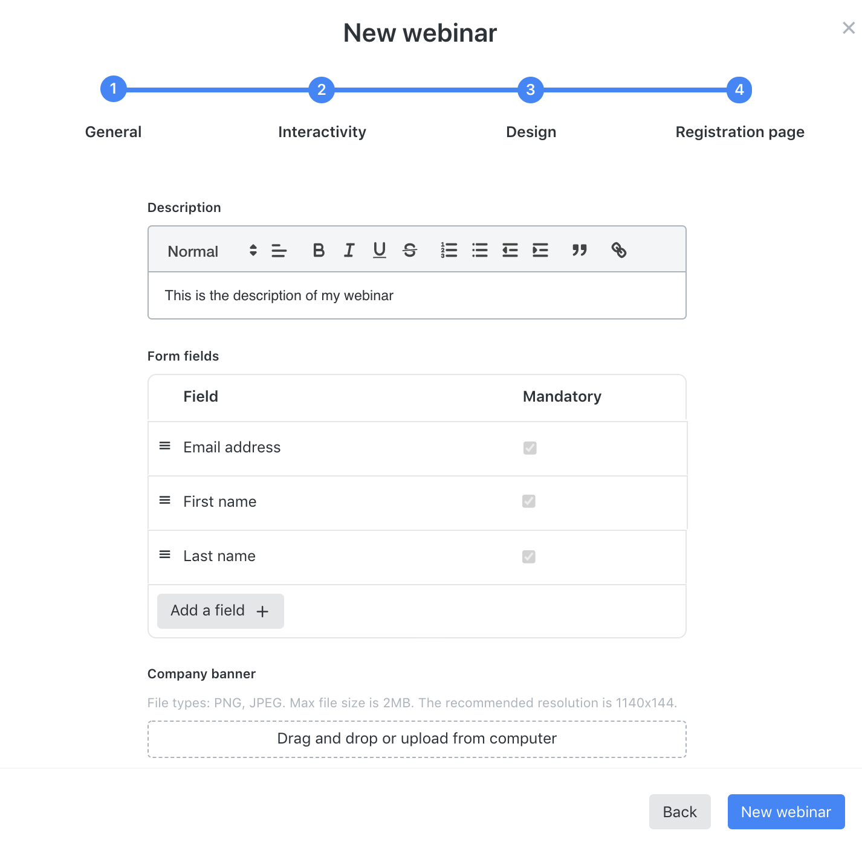Decrease the indent of the text
Viewport: 862px width, 848px height.
point(510,250)
